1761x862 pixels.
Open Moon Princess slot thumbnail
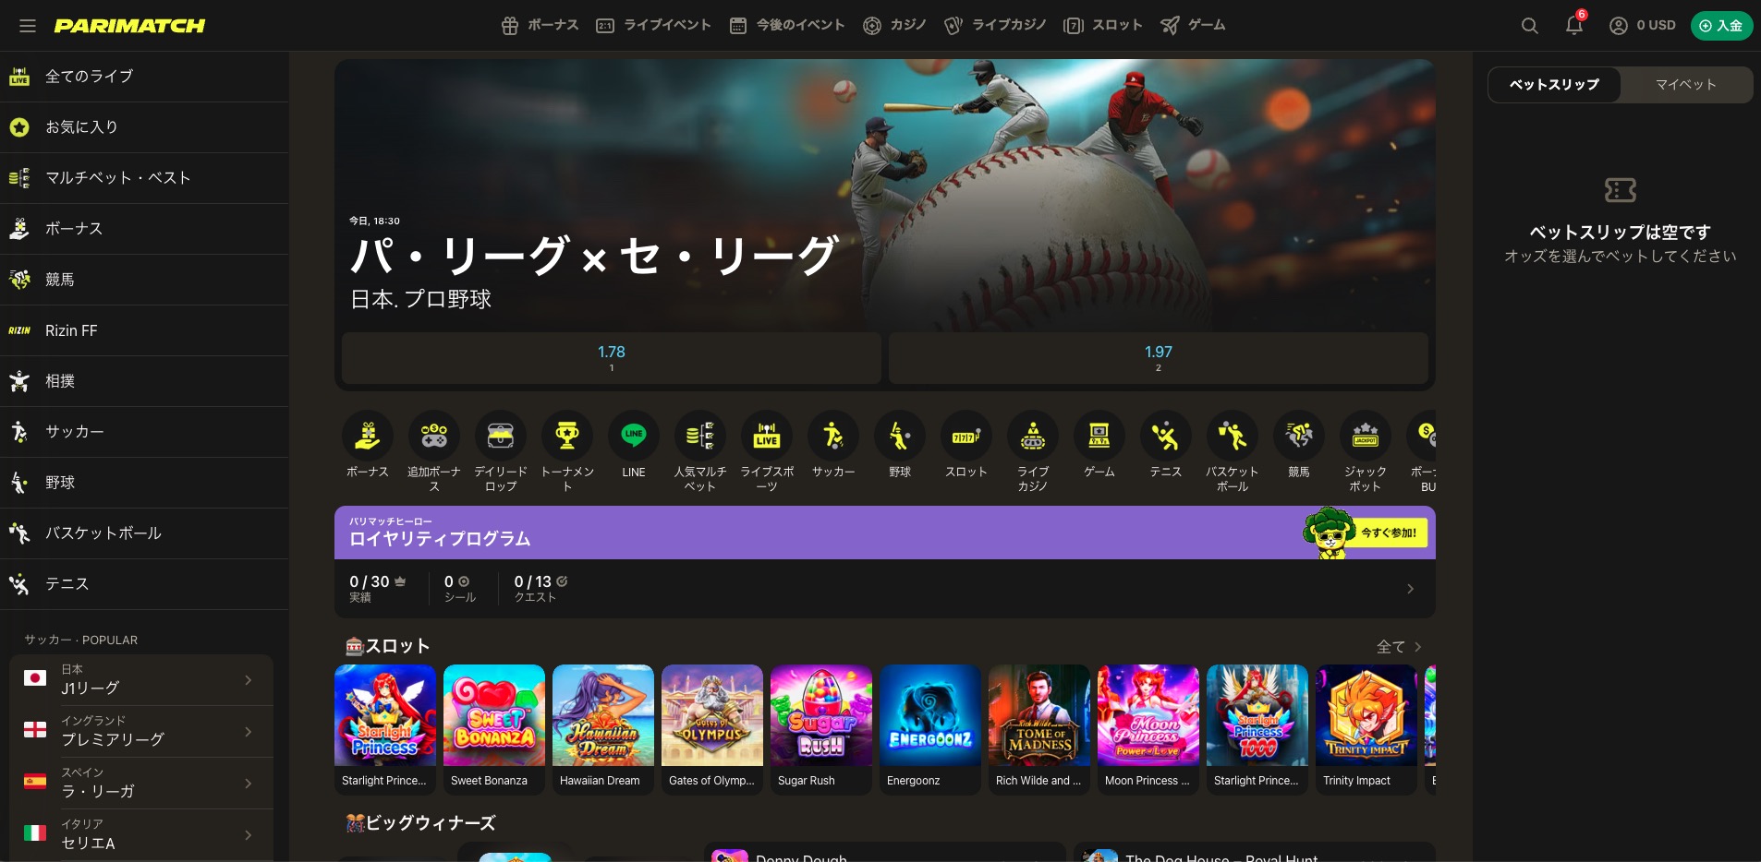[x=1148, y=715]
